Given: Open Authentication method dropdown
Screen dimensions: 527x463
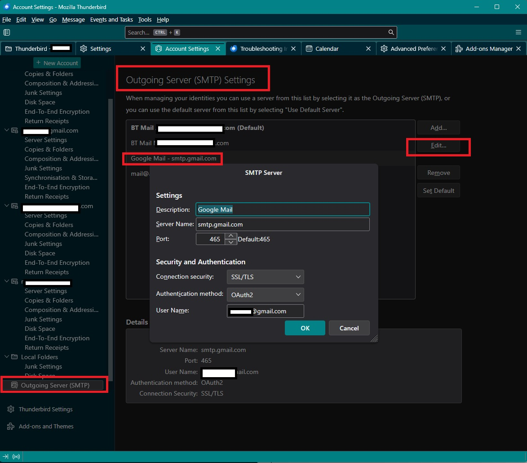Looking at the screenshot, I should click(265, 295).
